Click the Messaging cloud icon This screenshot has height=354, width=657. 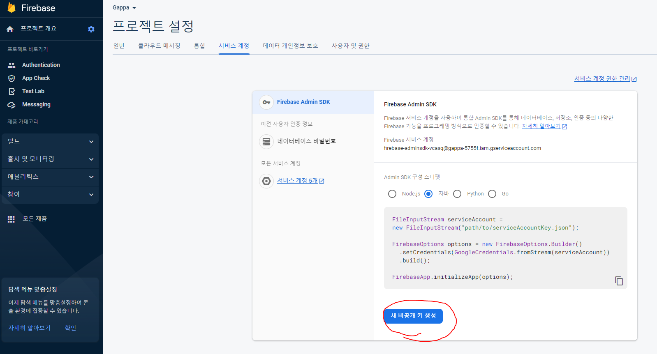pos(12,105)
